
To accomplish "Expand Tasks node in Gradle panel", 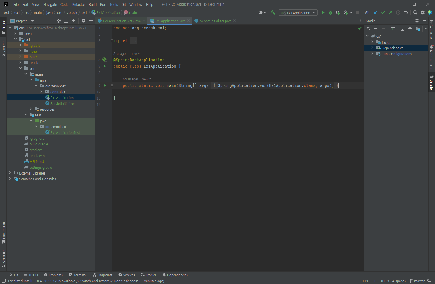I will click(x=372, y=42).
